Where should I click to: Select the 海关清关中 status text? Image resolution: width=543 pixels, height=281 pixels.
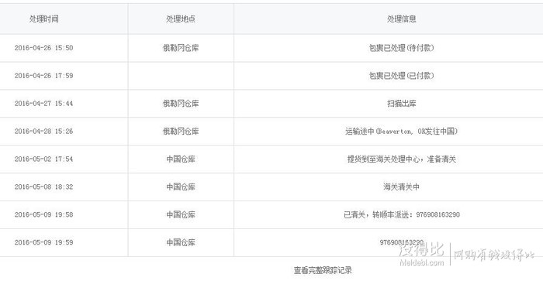point(401,187)
